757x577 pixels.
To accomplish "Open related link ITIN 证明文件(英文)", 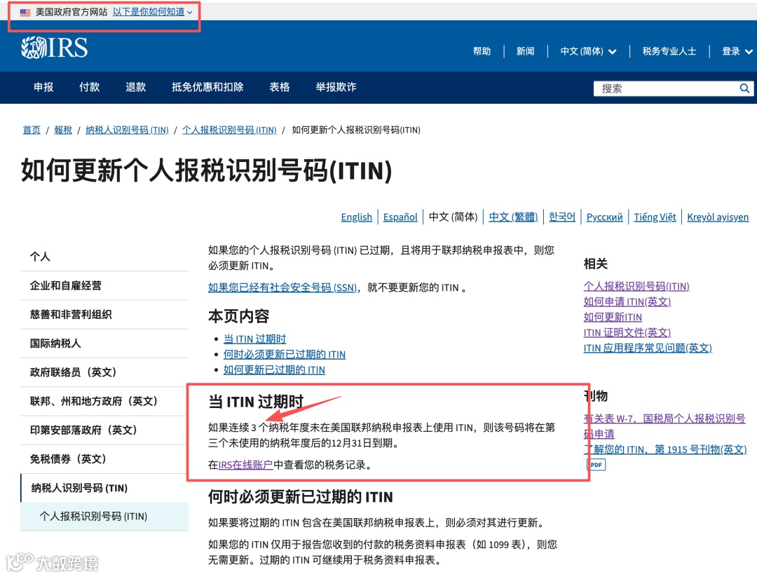I will click(x=627, y=333).
